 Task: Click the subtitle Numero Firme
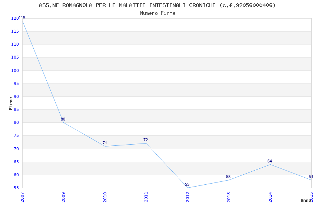tap(158, 13)
